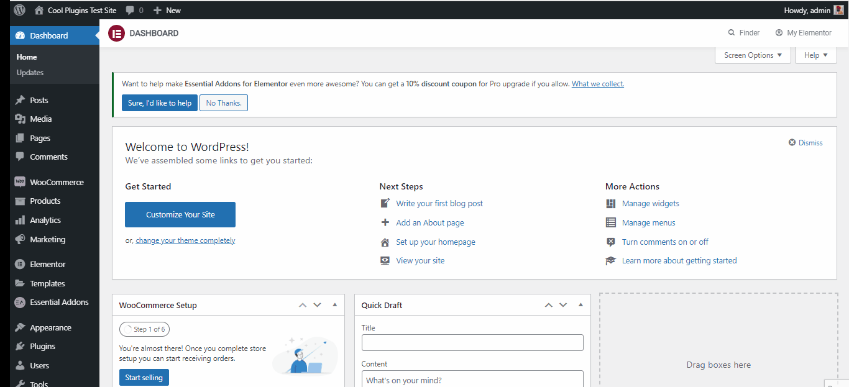
Task: Click the pencil icon for first blog post
Action: click(385, 203)
